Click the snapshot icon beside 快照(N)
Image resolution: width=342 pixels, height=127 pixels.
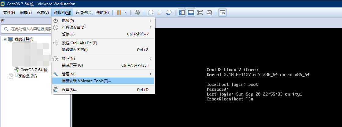click(56, 59)
